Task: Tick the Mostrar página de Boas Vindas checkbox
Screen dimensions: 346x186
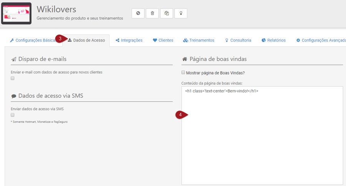Action: (183, 72)
